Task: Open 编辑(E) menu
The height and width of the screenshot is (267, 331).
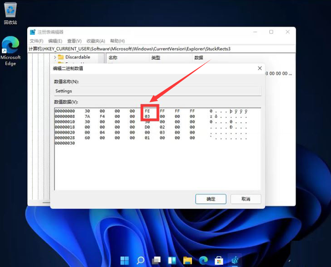Action: 55,41
